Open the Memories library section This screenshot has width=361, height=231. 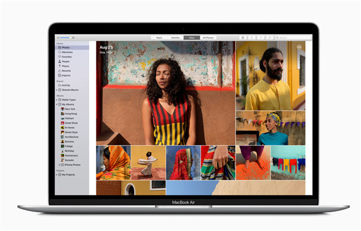(67, 52)
